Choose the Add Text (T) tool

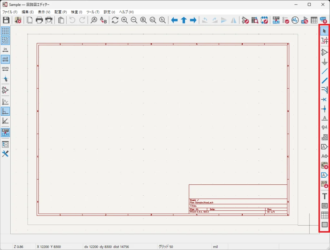pyautogui.click(x=325, y=196)
